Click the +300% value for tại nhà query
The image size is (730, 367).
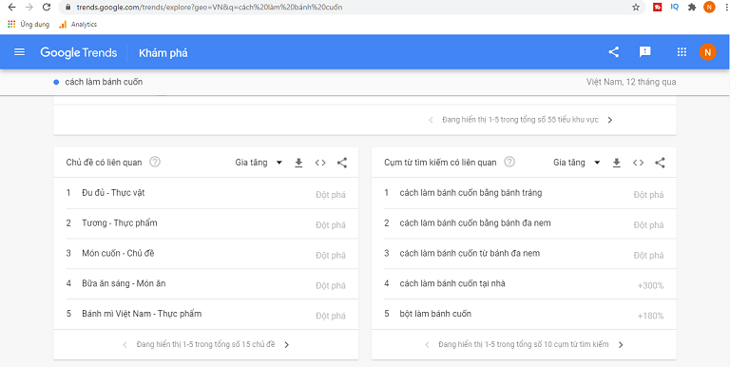[x=650, y=286]
